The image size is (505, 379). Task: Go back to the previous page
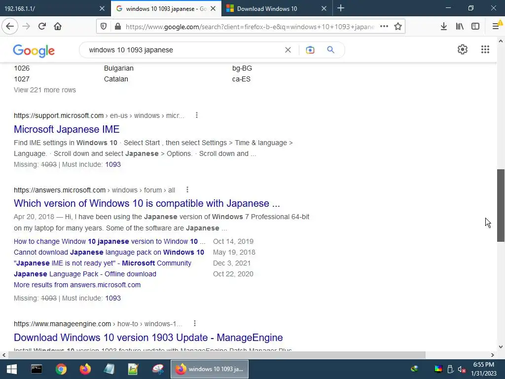pos(10,27)
